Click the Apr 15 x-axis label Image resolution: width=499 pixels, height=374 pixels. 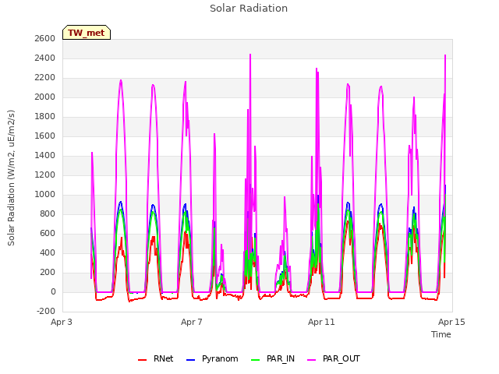(451, 322)
